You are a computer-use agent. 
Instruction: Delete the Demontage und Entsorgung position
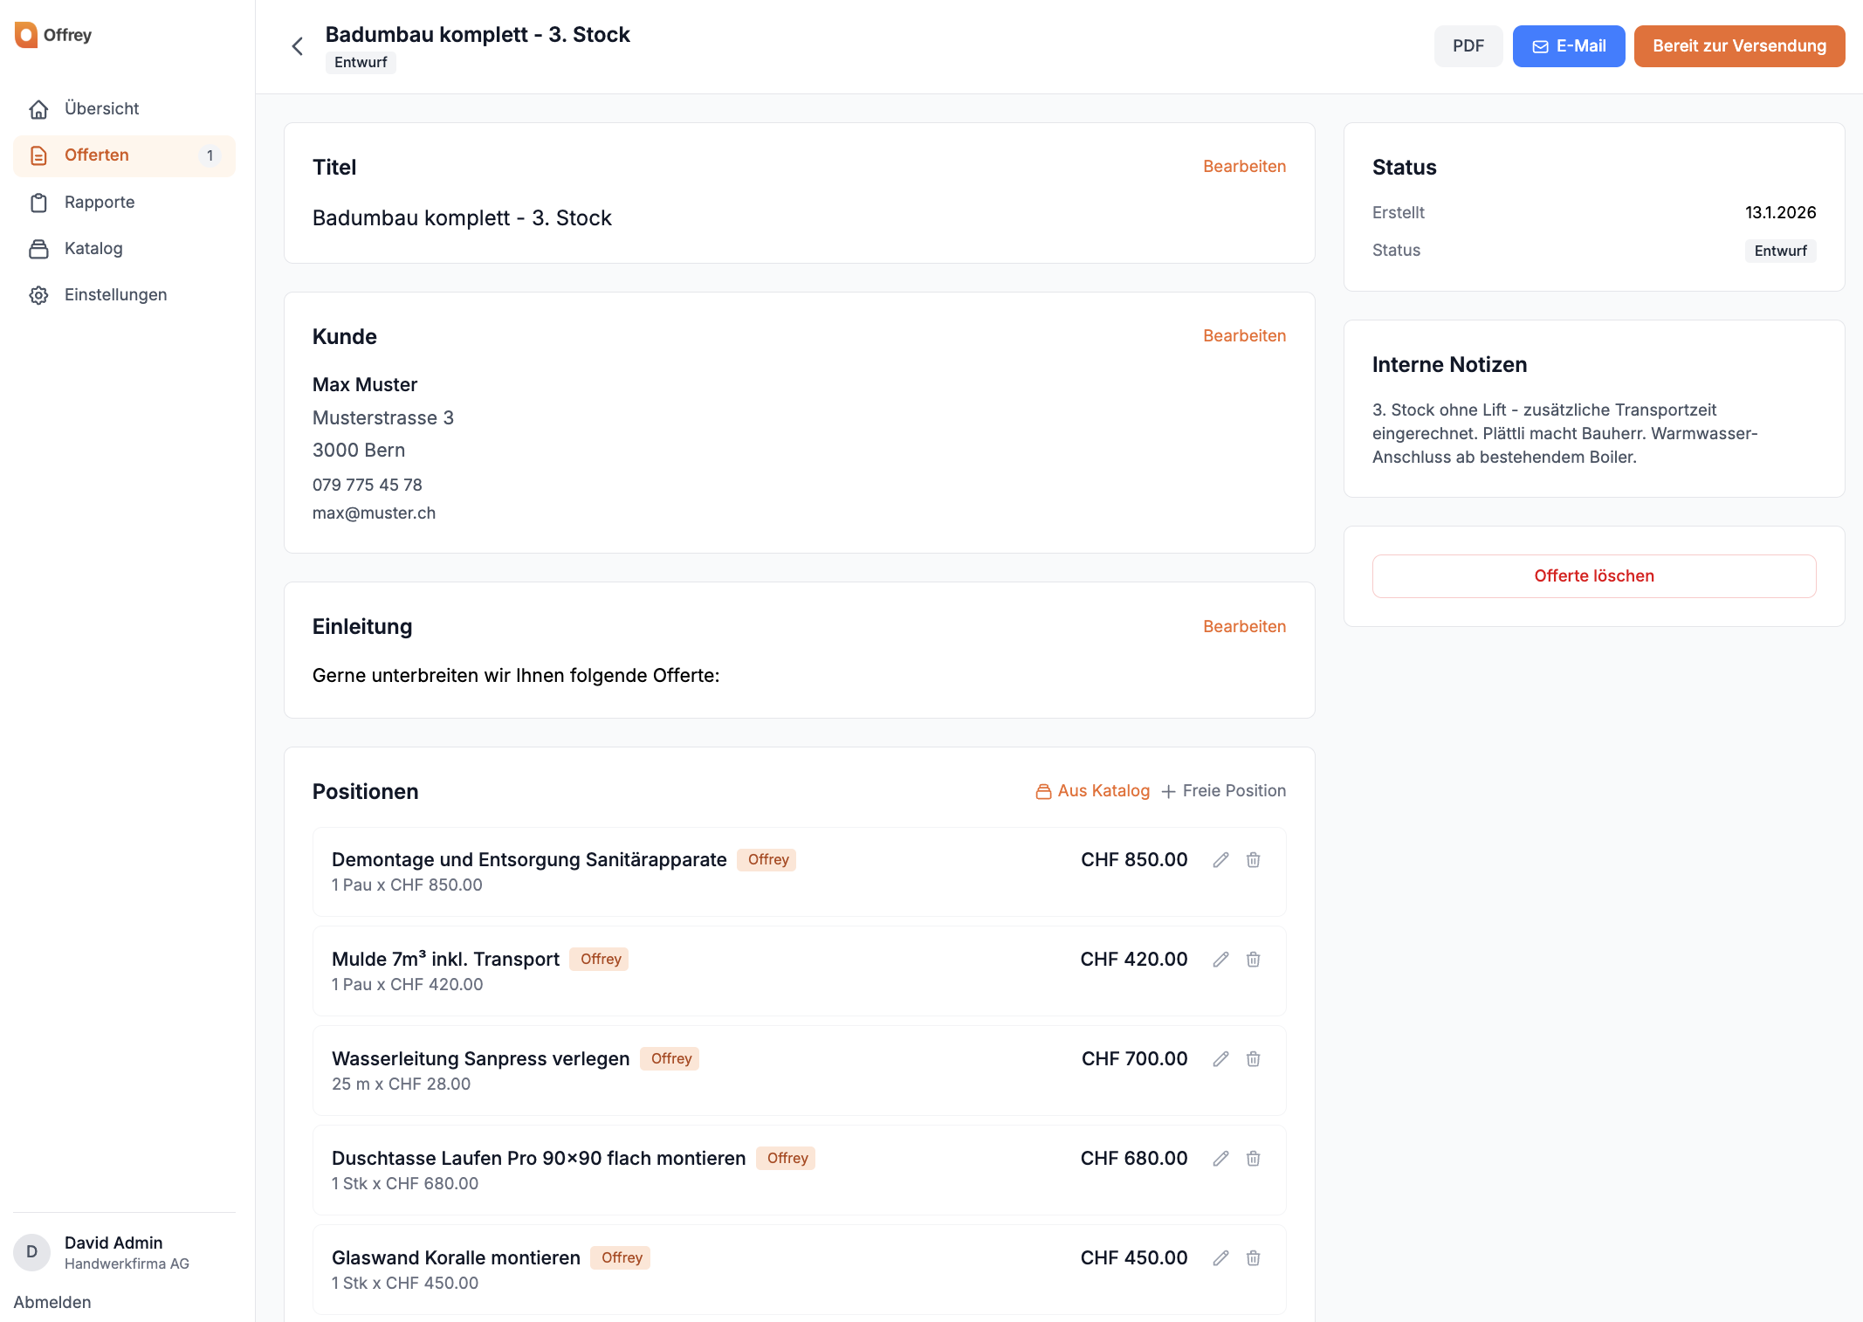[x=1253, y=860]
